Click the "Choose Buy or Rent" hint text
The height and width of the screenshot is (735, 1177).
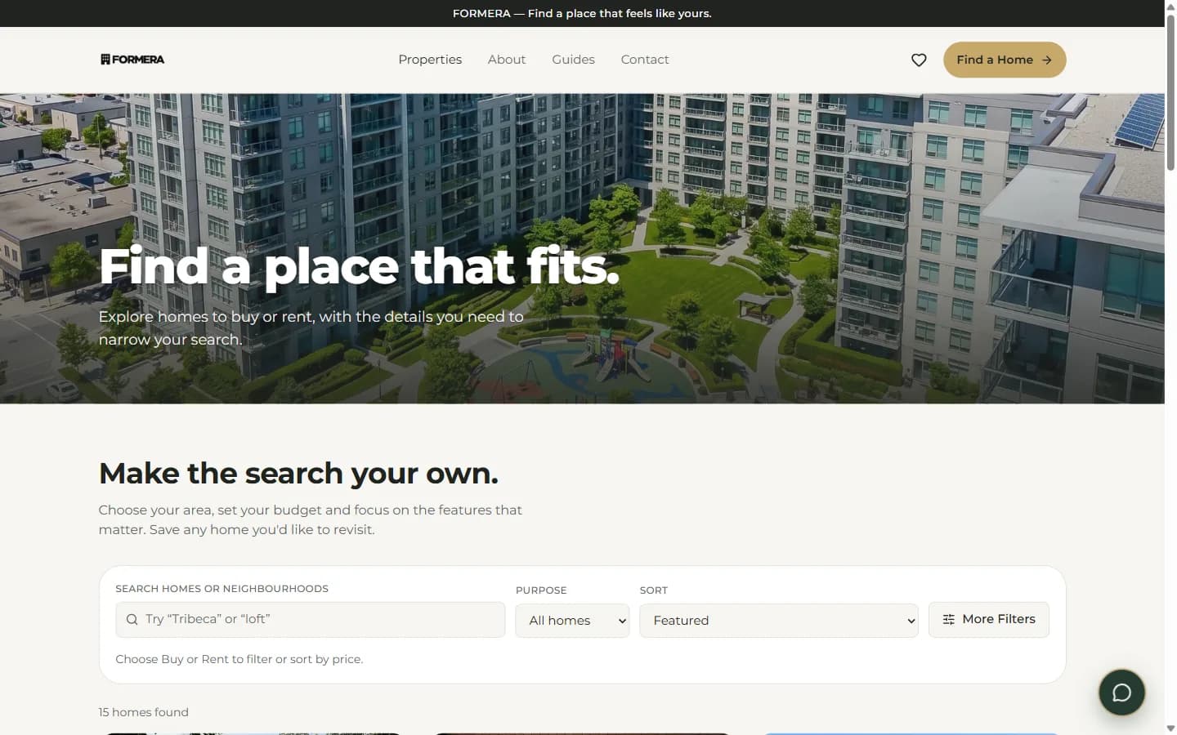pos(239,659)
